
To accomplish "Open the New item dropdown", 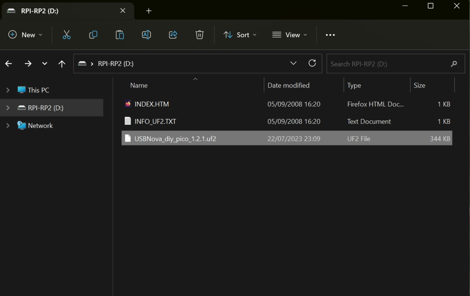I will point(25,35).
